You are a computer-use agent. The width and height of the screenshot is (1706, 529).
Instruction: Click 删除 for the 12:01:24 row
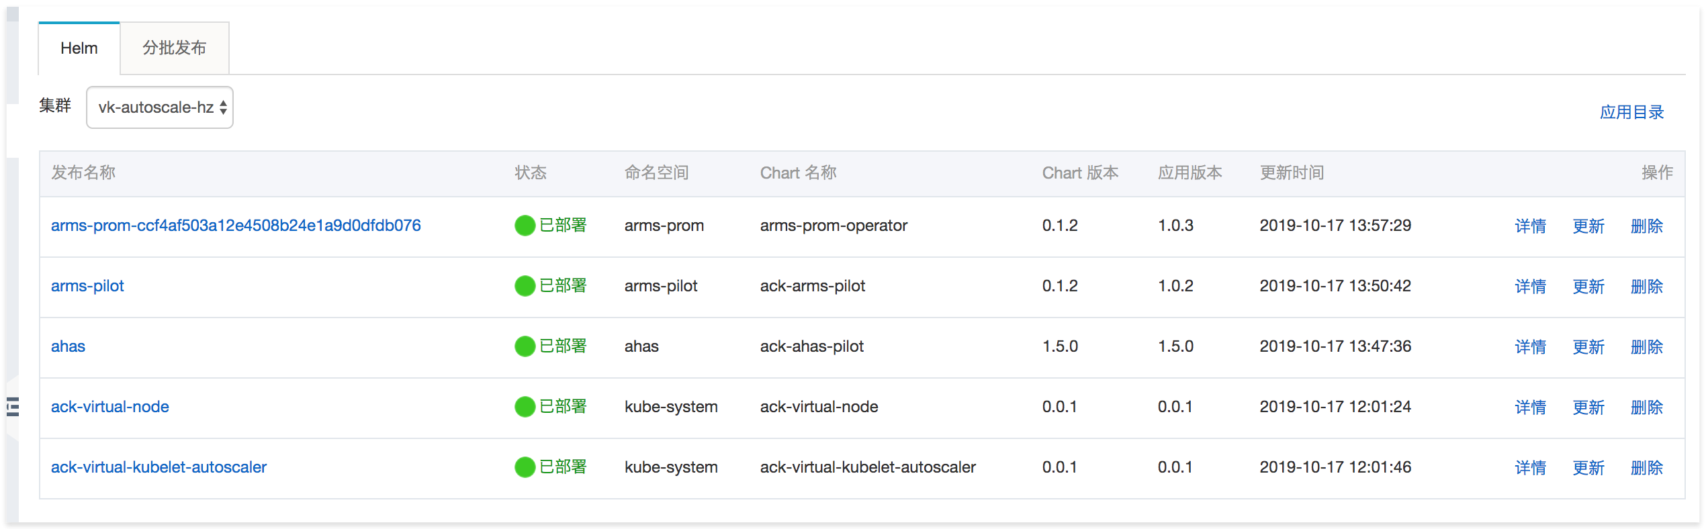[1647, 407]
